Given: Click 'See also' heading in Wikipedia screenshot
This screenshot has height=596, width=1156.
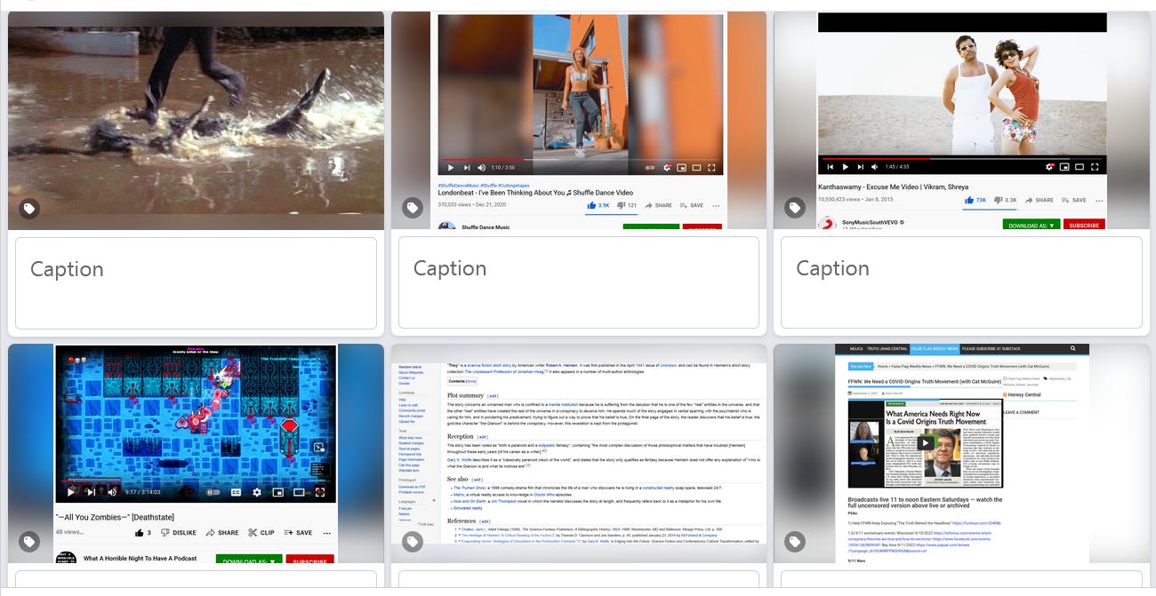Looking at the screenshot, I should click(458, 479).
